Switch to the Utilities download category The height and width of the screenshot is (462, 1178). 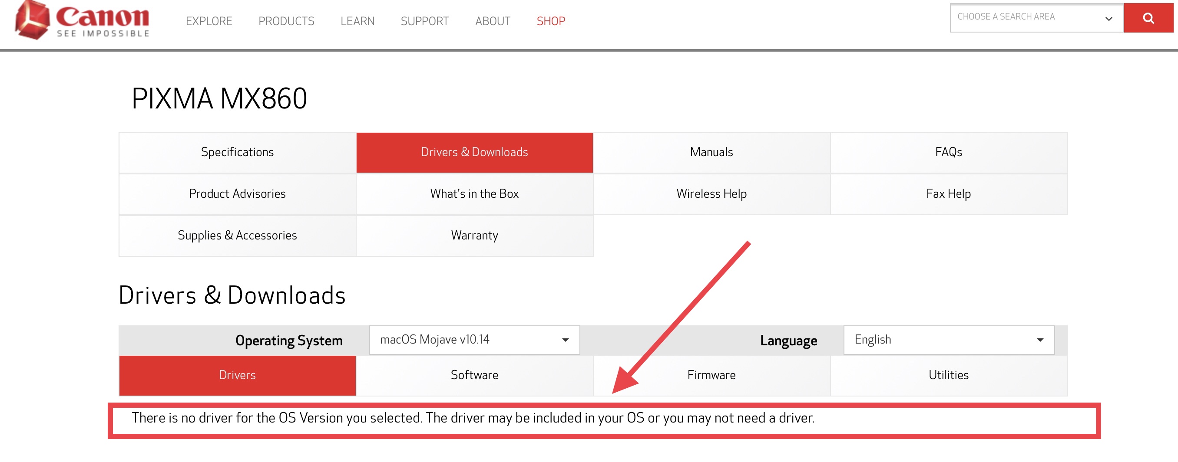click(x=949, y=375)
